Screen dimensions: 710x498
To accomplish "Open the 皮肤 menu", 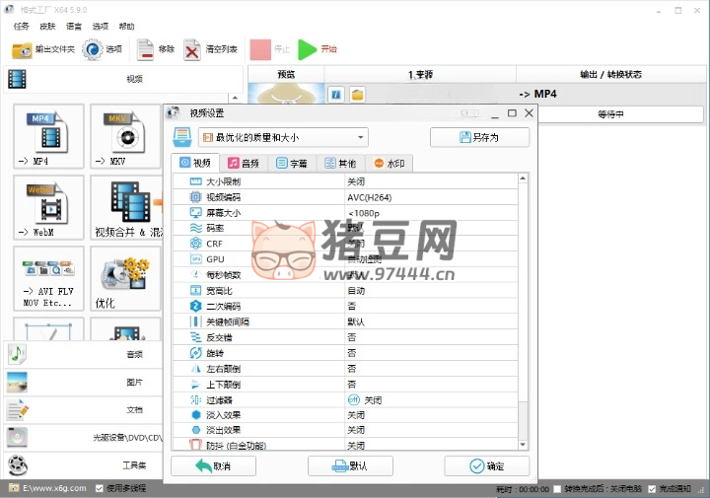I will click(x=47, y=27).
